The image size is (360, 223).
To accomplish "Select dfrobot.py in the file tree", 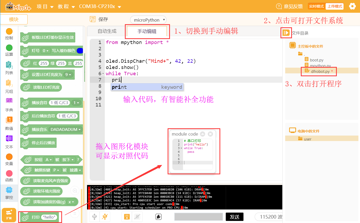I will click(x=320, y=71).
